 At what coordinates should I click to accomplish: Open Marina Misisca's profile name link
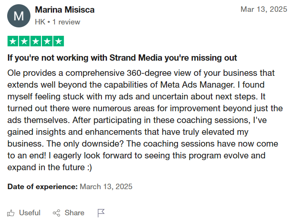[x=65, y=10]
